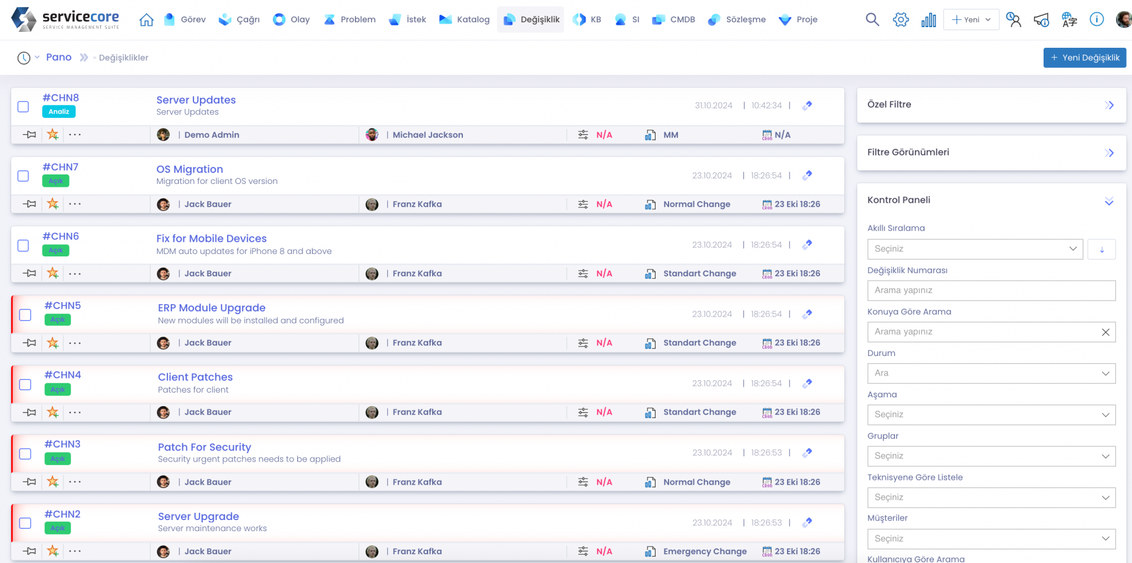The image size is (1132, 563).
Task: Click the megaphone announcements icon
Action: pos(1041,20)
